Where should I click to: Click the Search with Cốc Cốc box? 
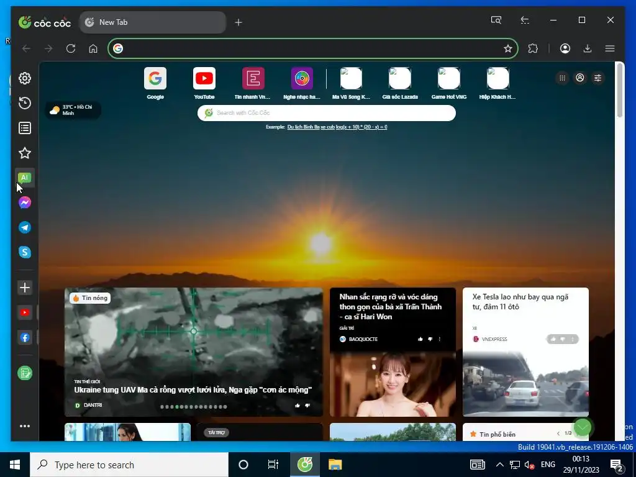coord(327,113)
